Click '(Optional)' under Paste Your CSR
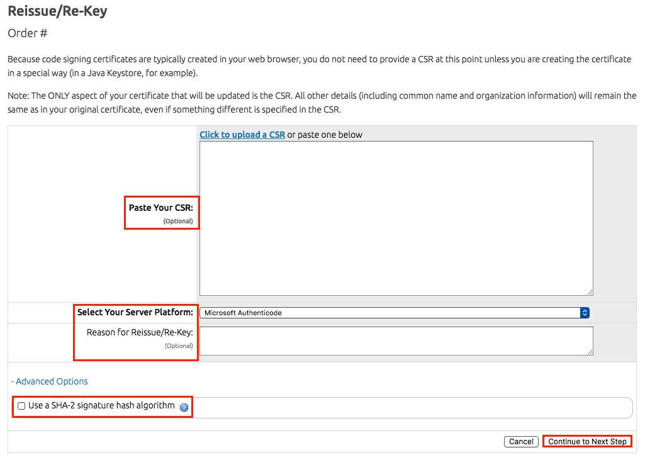 (x=178, y=222)
